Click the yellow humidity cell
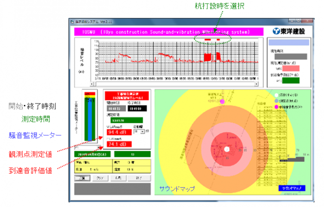 point(131,169)
